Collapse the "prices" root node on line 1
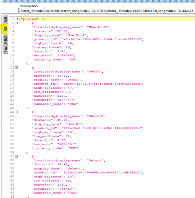 [x=16, y=19]
